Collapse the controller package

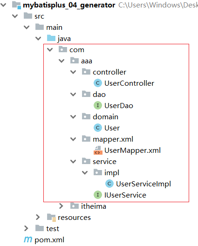point(73,72)
